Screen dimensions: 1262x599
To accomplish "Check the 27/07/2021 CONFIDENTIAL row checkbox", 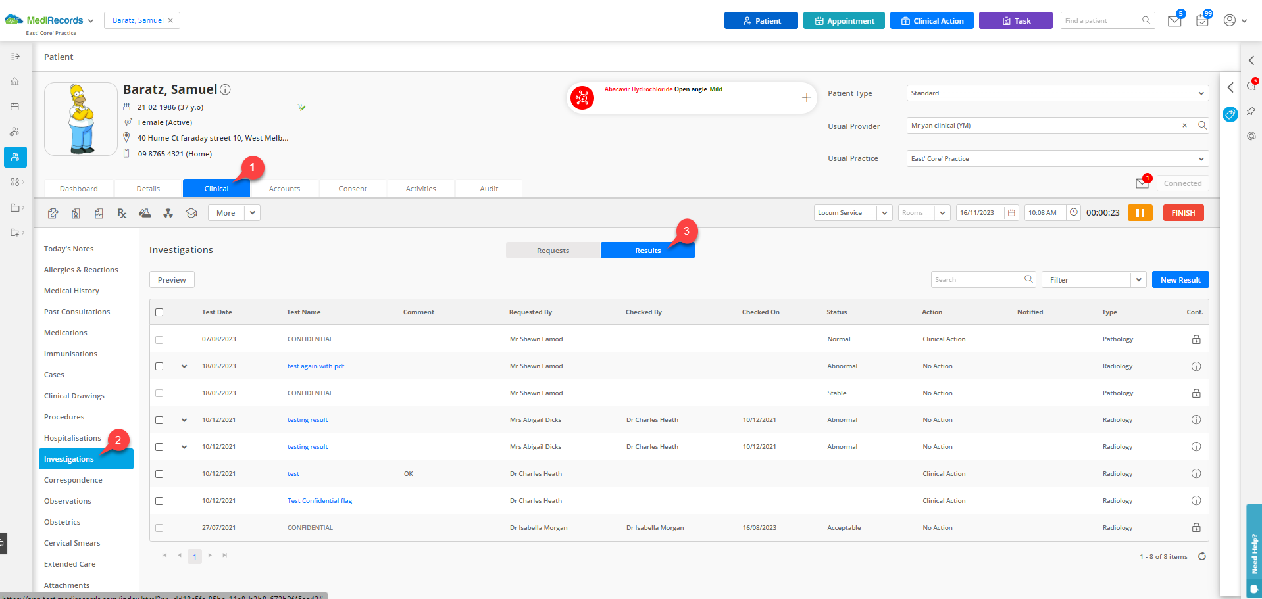I will click(x=159, y=528).
